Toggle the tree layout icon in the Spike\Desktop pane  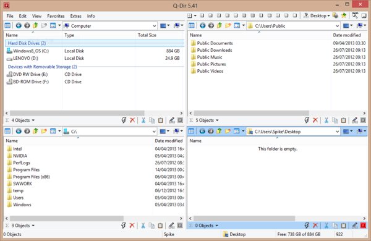(x=191, y=131)
